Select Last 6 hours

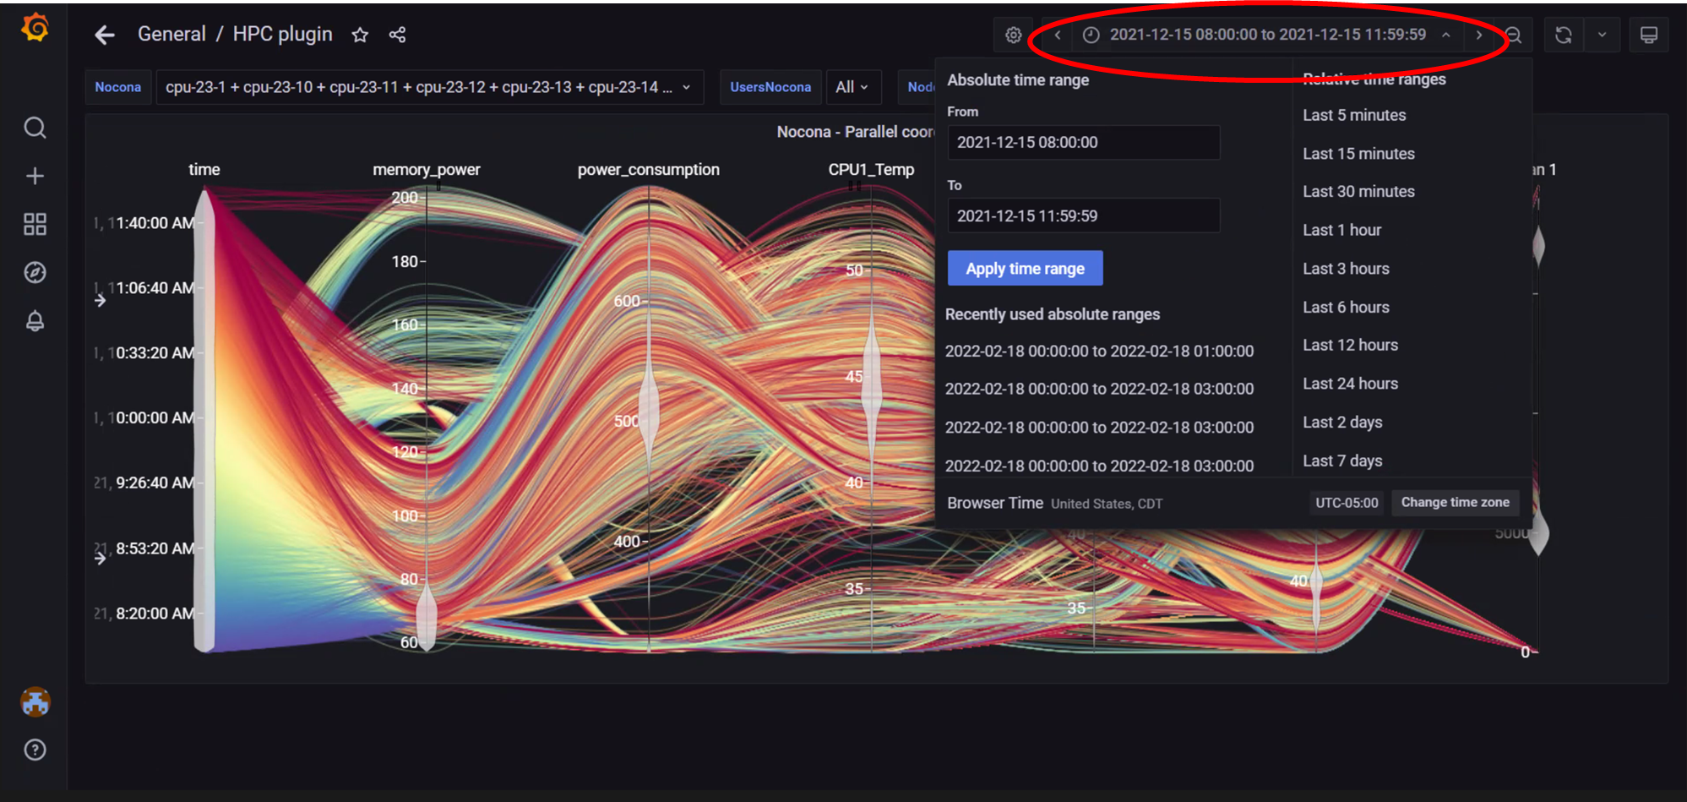(1345, 308)
